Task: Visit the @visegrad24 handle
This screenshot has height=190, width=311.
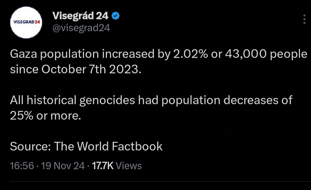Action: coord(81,28)
